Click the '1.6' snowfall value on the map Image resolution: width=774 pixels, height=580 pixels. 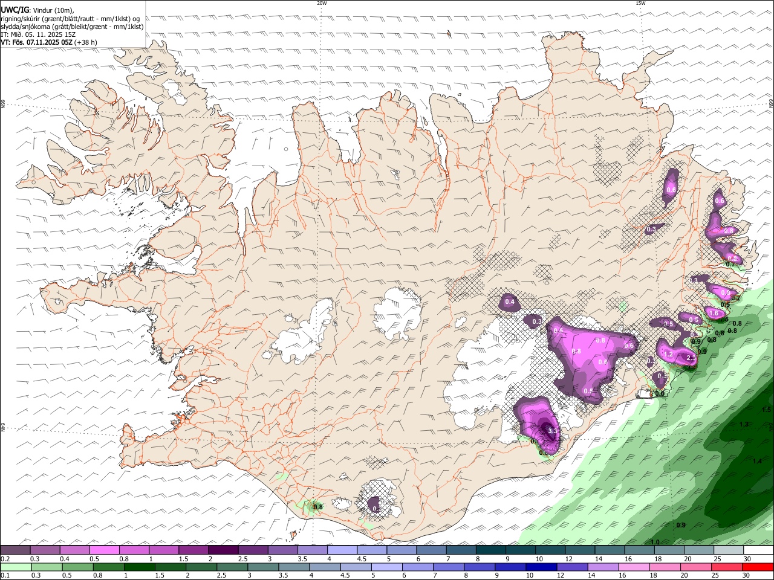click(x=714, y=313)
